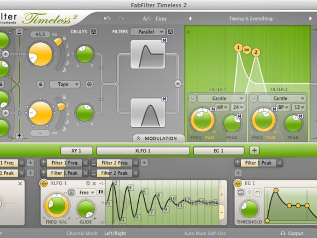This screenshot has height=238, width=317.
Task: Click the redo arrow icon
Action: point(121,18)
